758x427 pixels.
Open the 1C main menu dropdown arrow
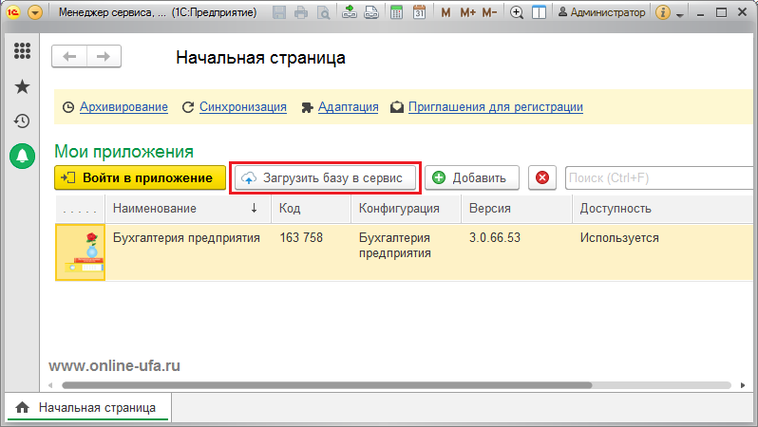click(x=35, y=12)
